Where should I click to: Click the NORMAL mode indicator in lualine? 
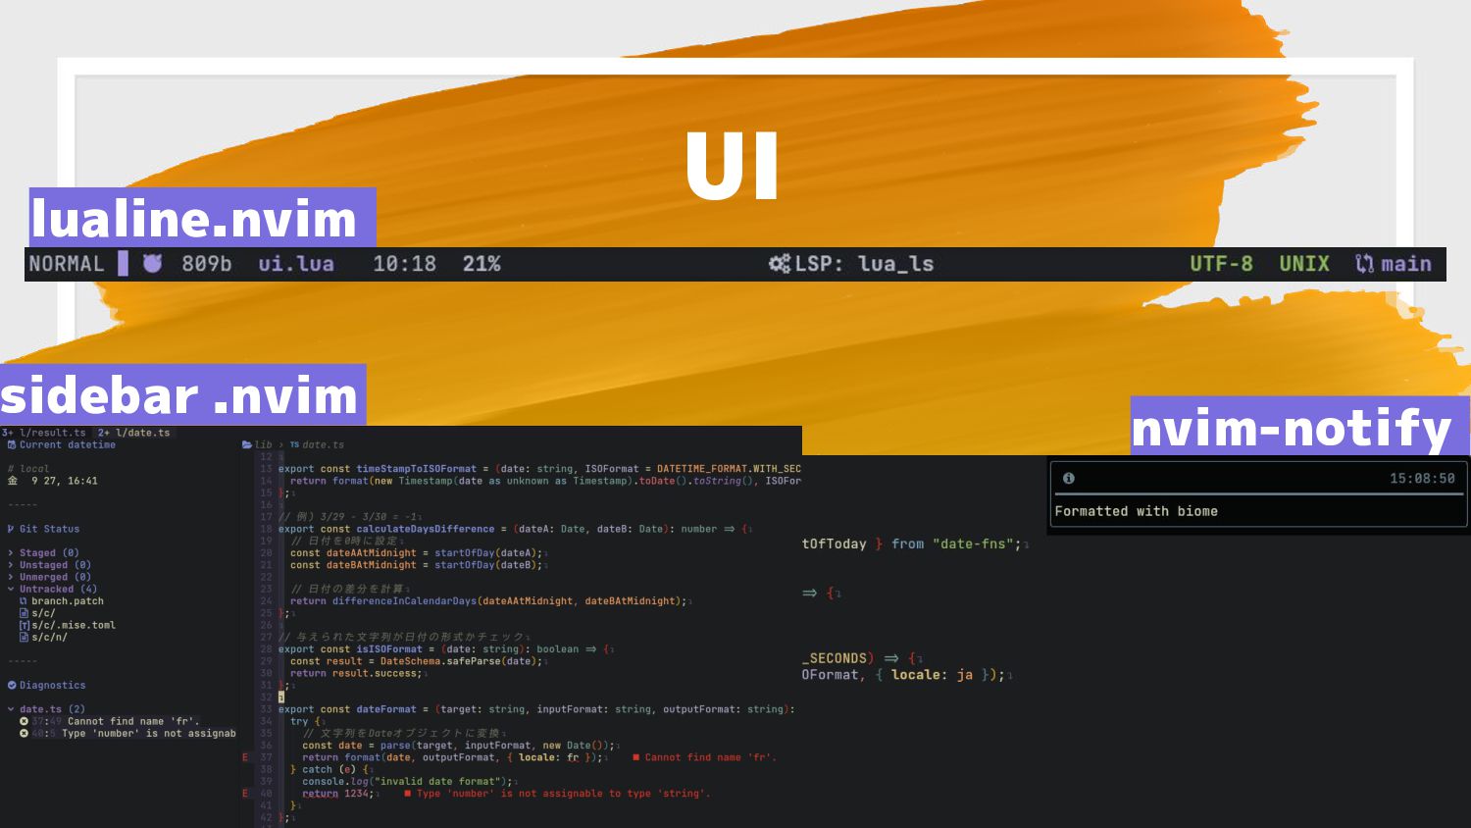[66, 263]
